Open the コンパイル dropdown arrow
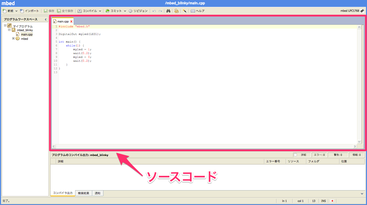The height and width of the screenshot is (205, 367). [x=100, y=11]
